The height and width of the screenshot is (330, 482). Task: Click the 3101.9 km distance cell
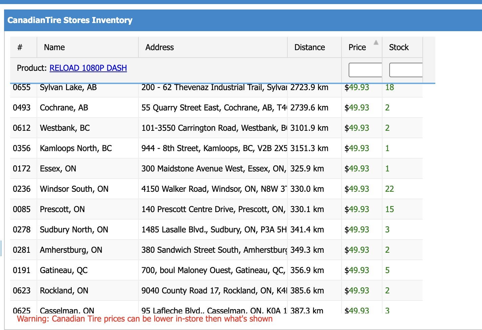coord(309,128)
